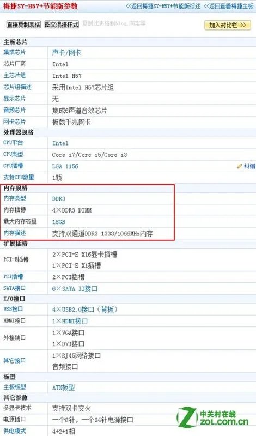Select the text 1×DVI接口
256x436 pixels.
[x=69, y=344]
